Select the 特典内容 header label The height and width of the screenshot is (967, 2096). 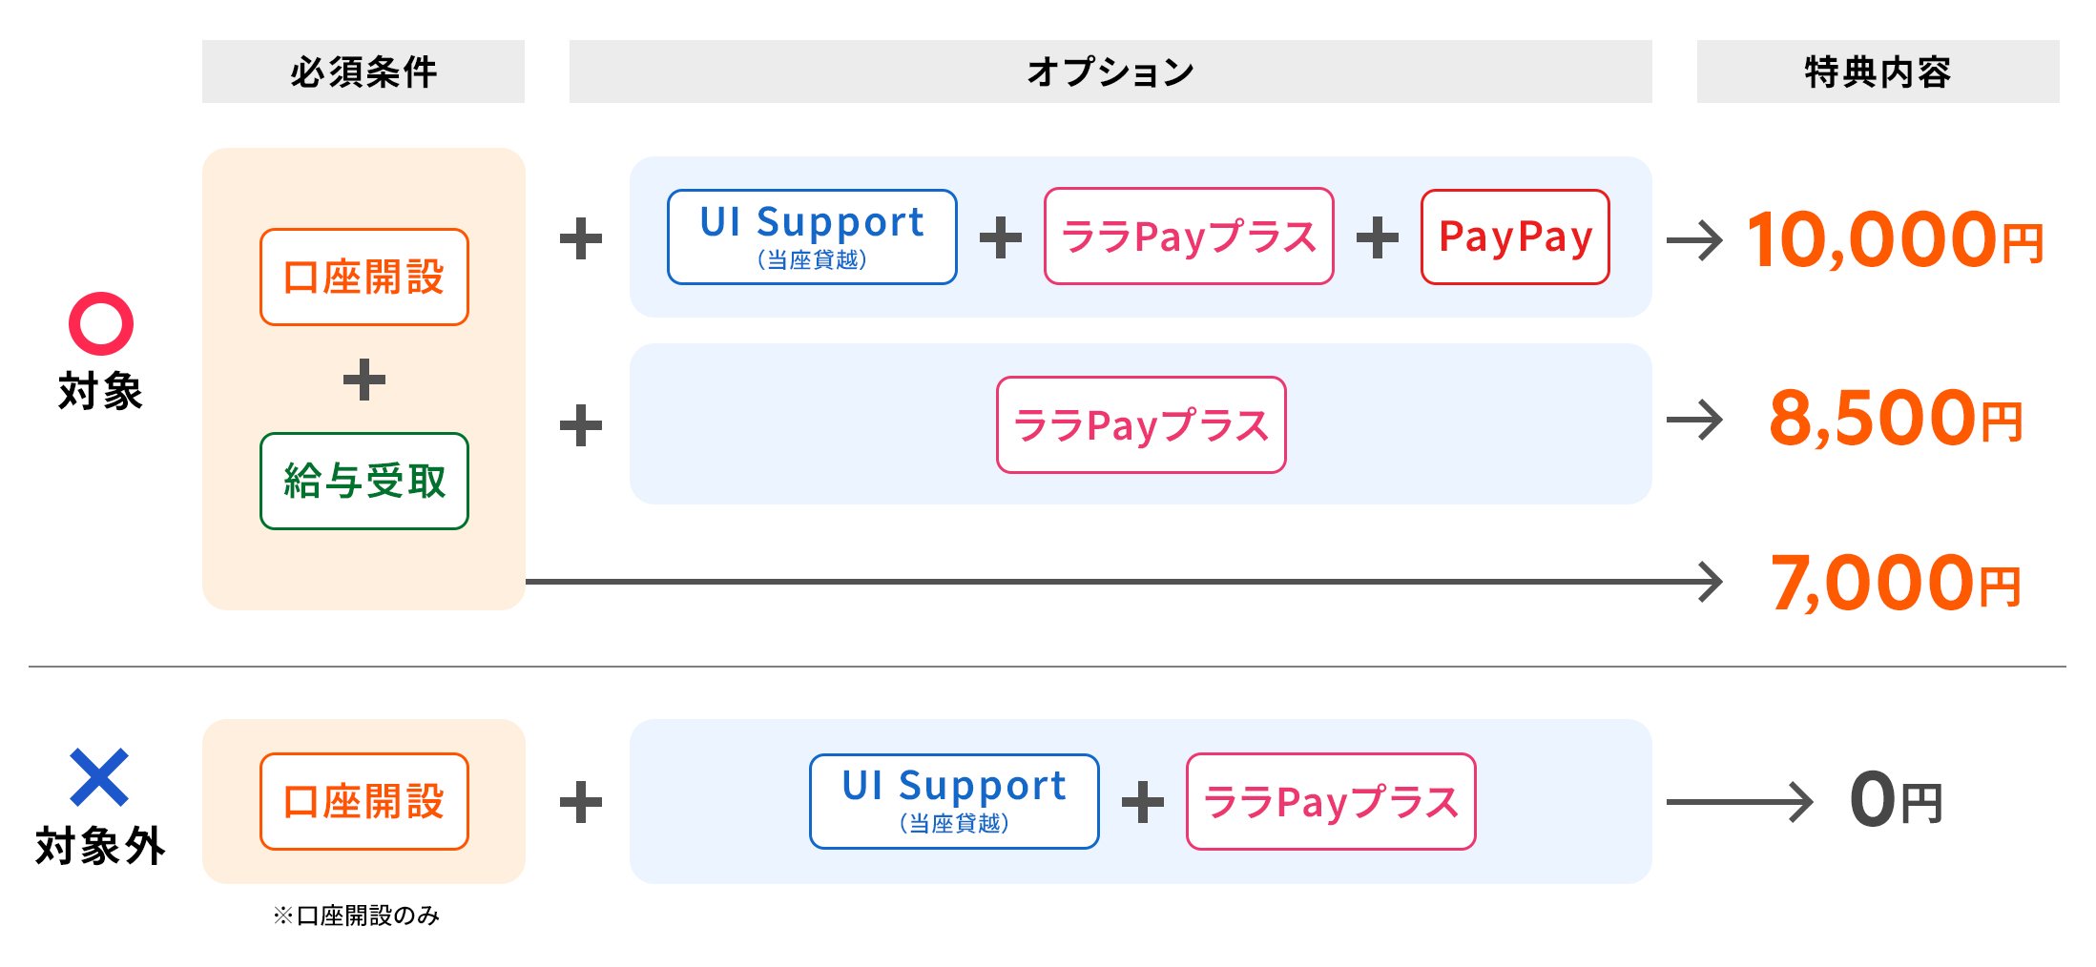point(1878,72)
